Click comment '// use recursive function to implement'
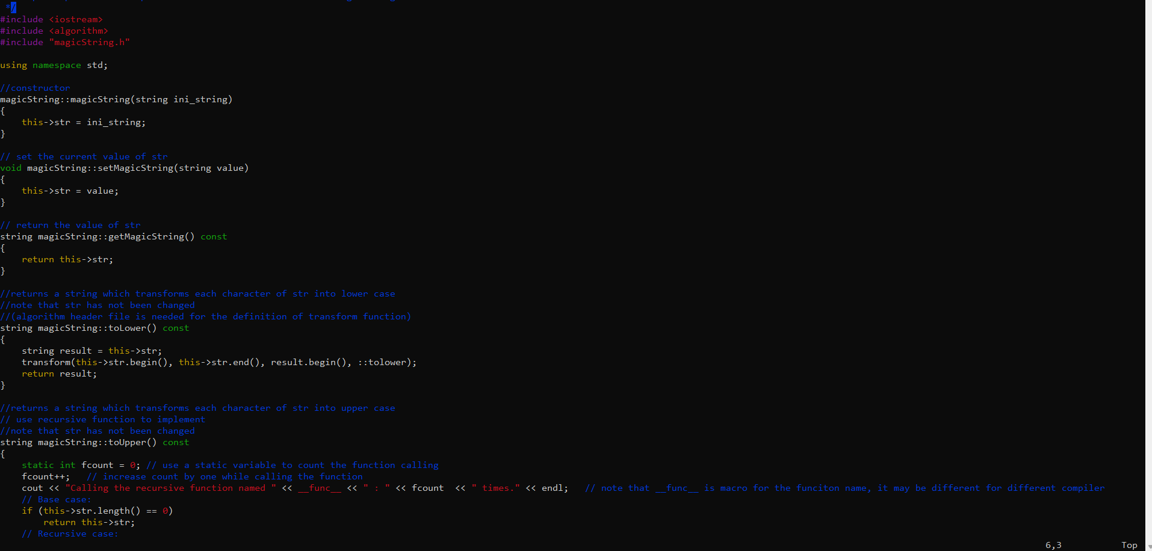The image size is (1152, 551). [x=103, y=419]
